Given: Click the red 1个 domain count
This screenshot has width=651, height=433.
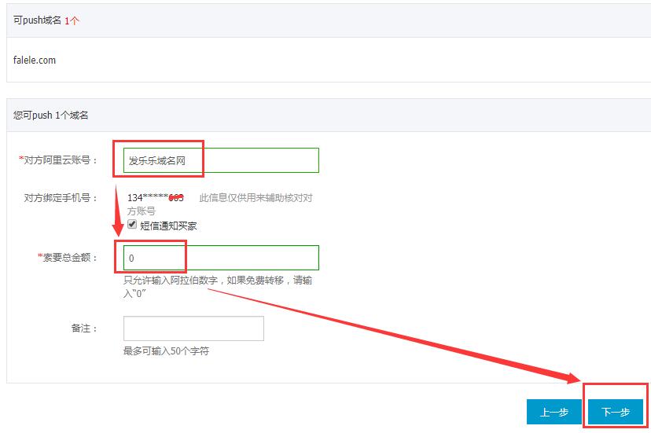Looking at the screenshot, I should click(72, 20).
